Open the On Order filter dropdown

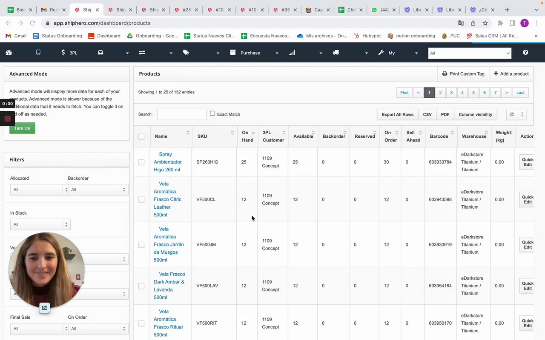point(98,329)
